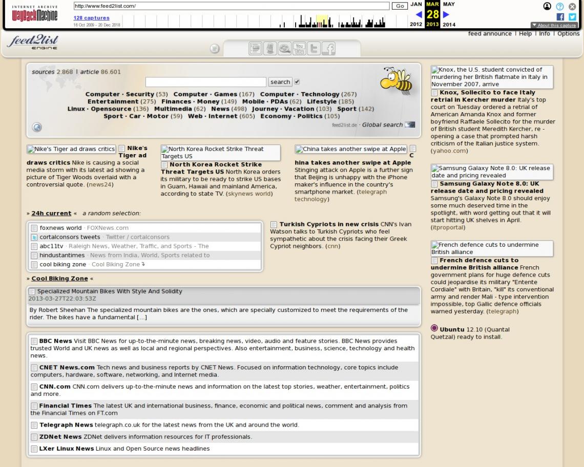The width and height of the screenshot is (584, 467).
Task: Click the Twitter icon beside cortalconsors tweets
Action: [34, 237]
